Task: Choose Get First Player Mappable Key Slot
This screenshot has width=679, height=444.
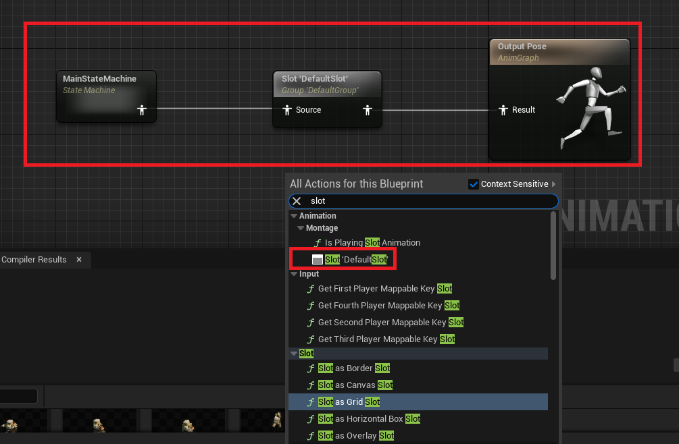Action: point(385,288)
